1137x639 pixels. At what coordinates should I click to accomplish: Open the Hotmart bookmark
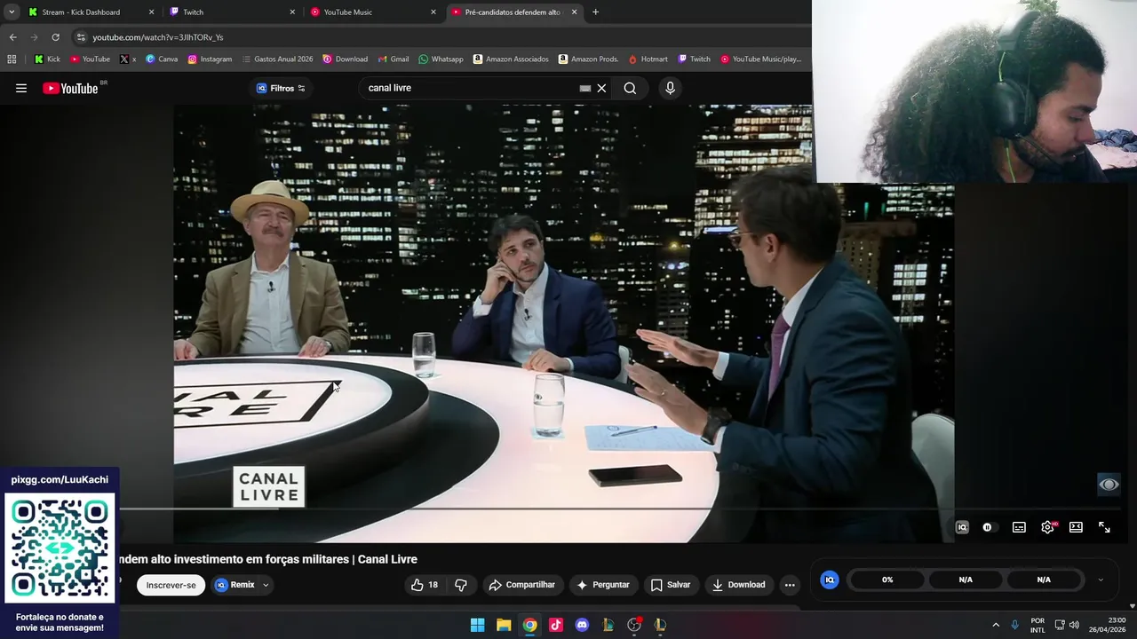[648, 59]
